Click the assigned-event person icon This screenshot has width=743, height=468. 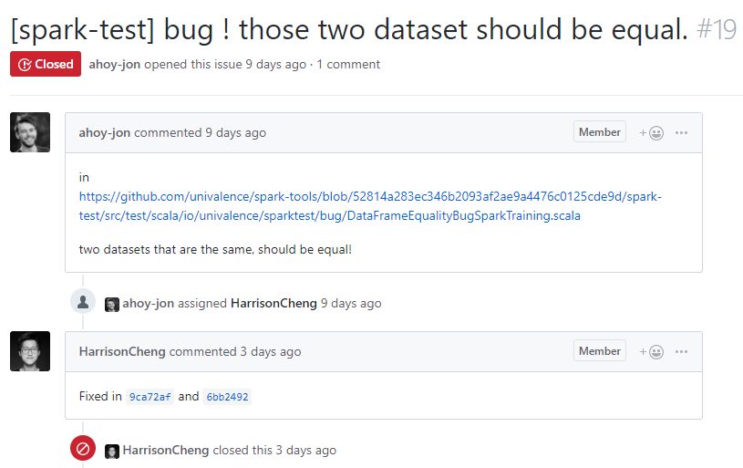click(x=83, y=302)
